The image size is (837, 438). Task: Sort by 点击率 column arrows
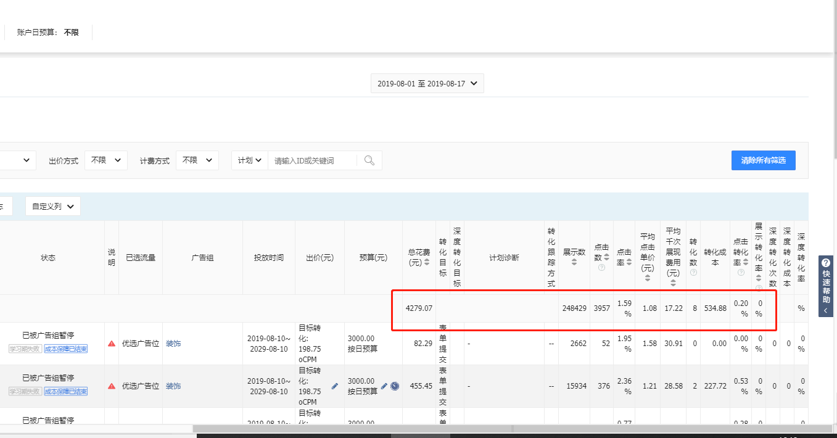pos(629,262)
